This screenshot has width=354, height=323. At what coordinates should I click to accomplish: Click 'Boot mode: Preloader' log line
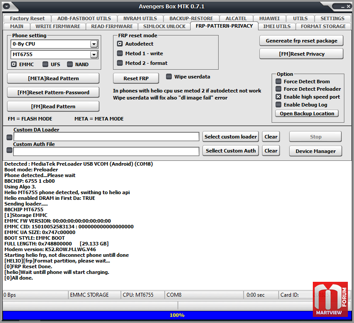(x=31, y=170)
